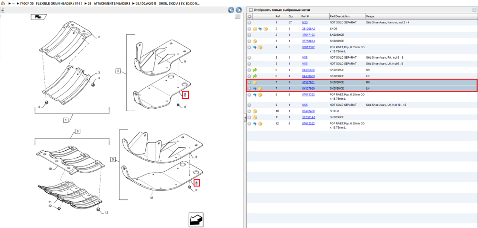The image size is (478, 228).
Task: Open '740CF-30 - FLEXIBLE GRAIN HEADER' breadcrumb
Action: pyautogui.click(x=51, y=3)
